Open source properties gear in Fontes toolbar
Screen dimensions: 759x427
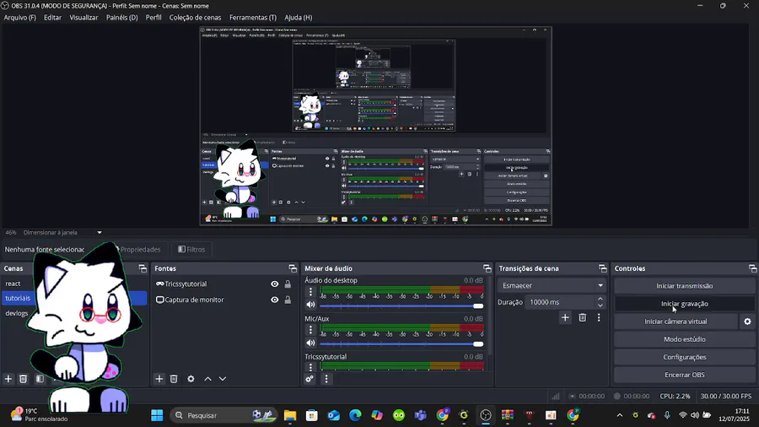click(191, 379)
